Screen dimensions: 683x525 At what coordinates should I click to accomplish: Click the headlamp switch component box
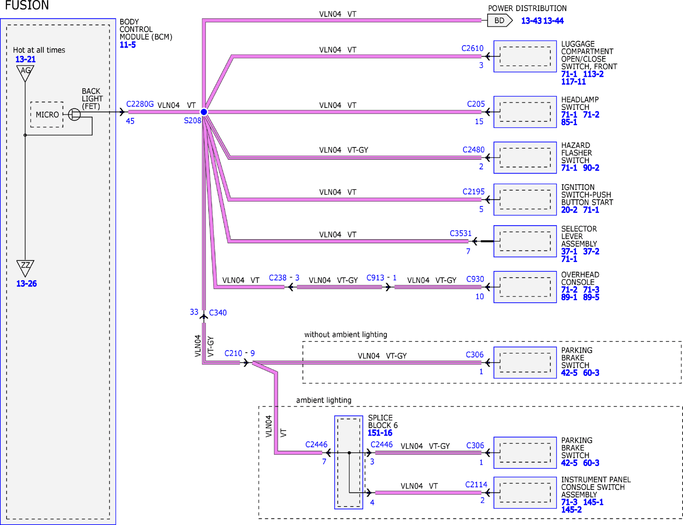point(525,112)
